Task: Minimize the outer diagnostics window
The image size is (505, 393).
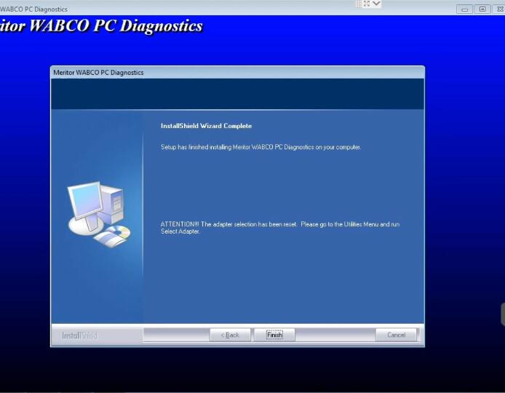Action: 464,9
